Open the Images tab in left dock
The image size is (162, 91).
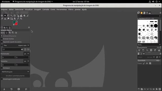coord(10,28)
